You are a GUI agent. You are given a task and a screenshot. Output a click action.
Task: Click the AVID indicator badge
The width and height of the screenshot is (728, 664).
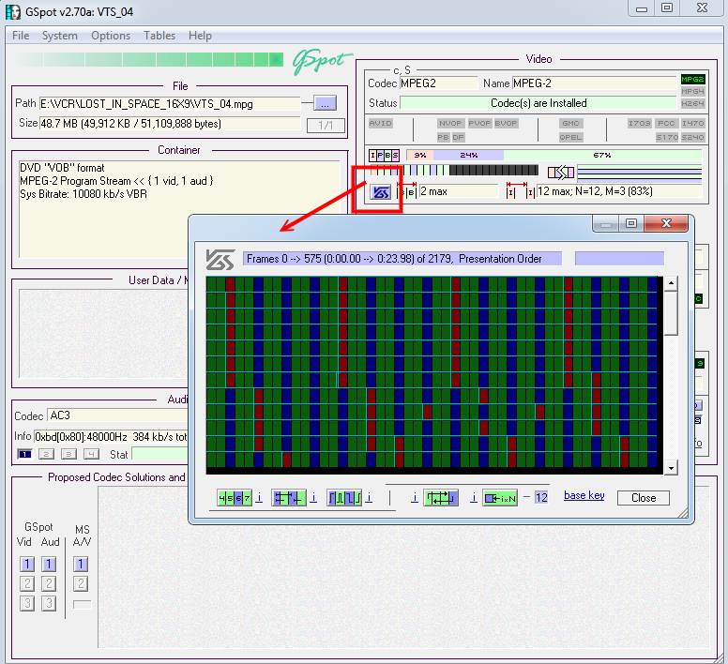pos(380,123)
